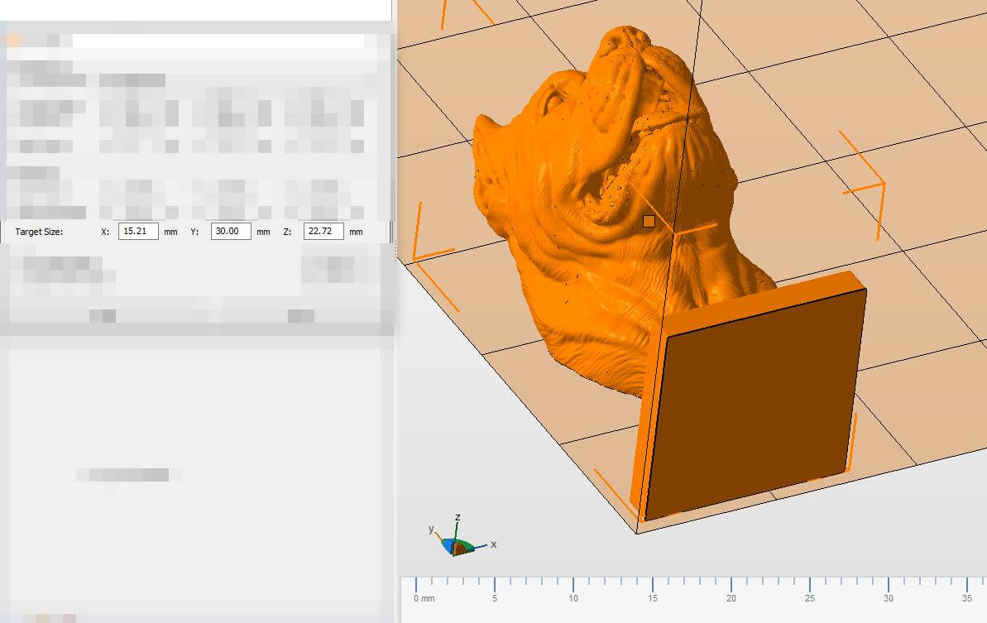Viewport: 987px width, 623px height.
Task: Focus the Target Size Z field showing 22.72
Action: 323,232
